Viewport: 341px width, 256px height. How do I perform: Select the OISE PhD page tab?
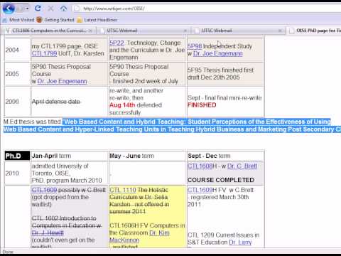tap(315, 31)
